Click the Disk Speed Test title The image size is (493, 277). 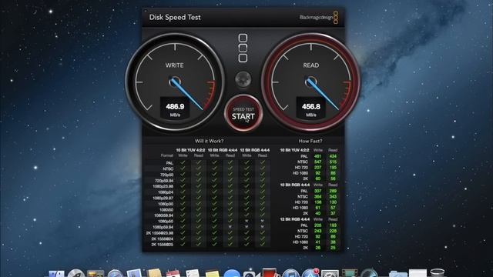click(175, 17)
